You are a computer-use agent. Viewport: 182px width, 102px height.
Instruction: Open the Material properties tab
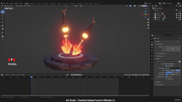152,75
